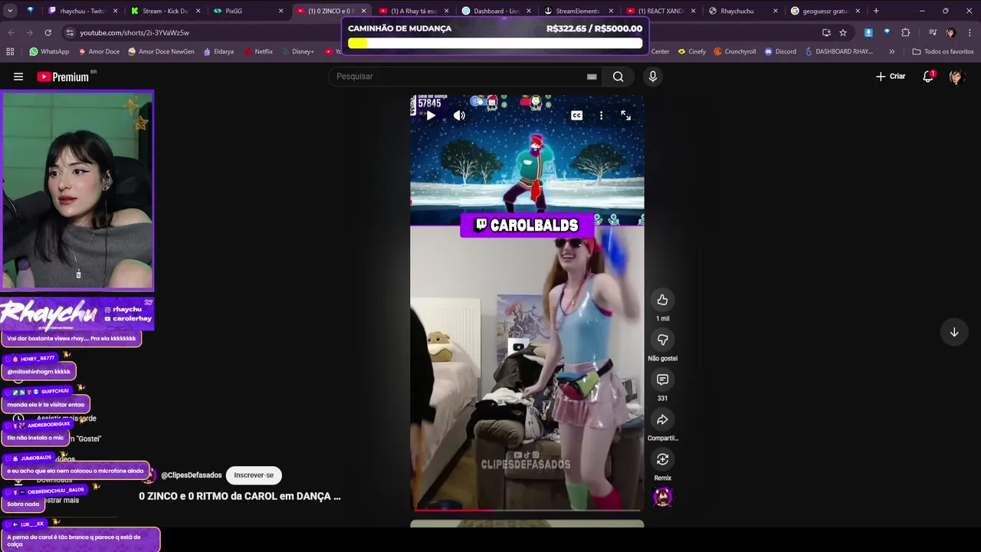The image size is (981, 552).
Task: Seek on the short's red progress bar
Action: [527, 509]
